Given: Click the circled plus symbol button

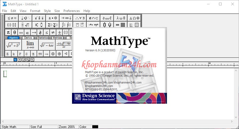Looking at the screenshot, I should [59, 54].
